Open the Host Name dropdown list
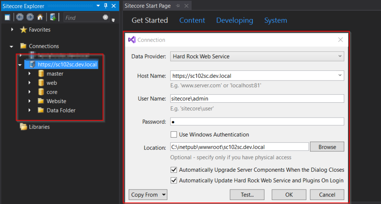The image size is (381, 204). (339, 76)
